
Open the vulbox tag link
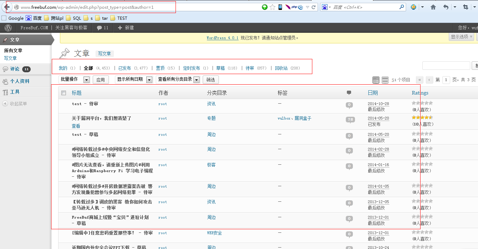coord(284,119)
